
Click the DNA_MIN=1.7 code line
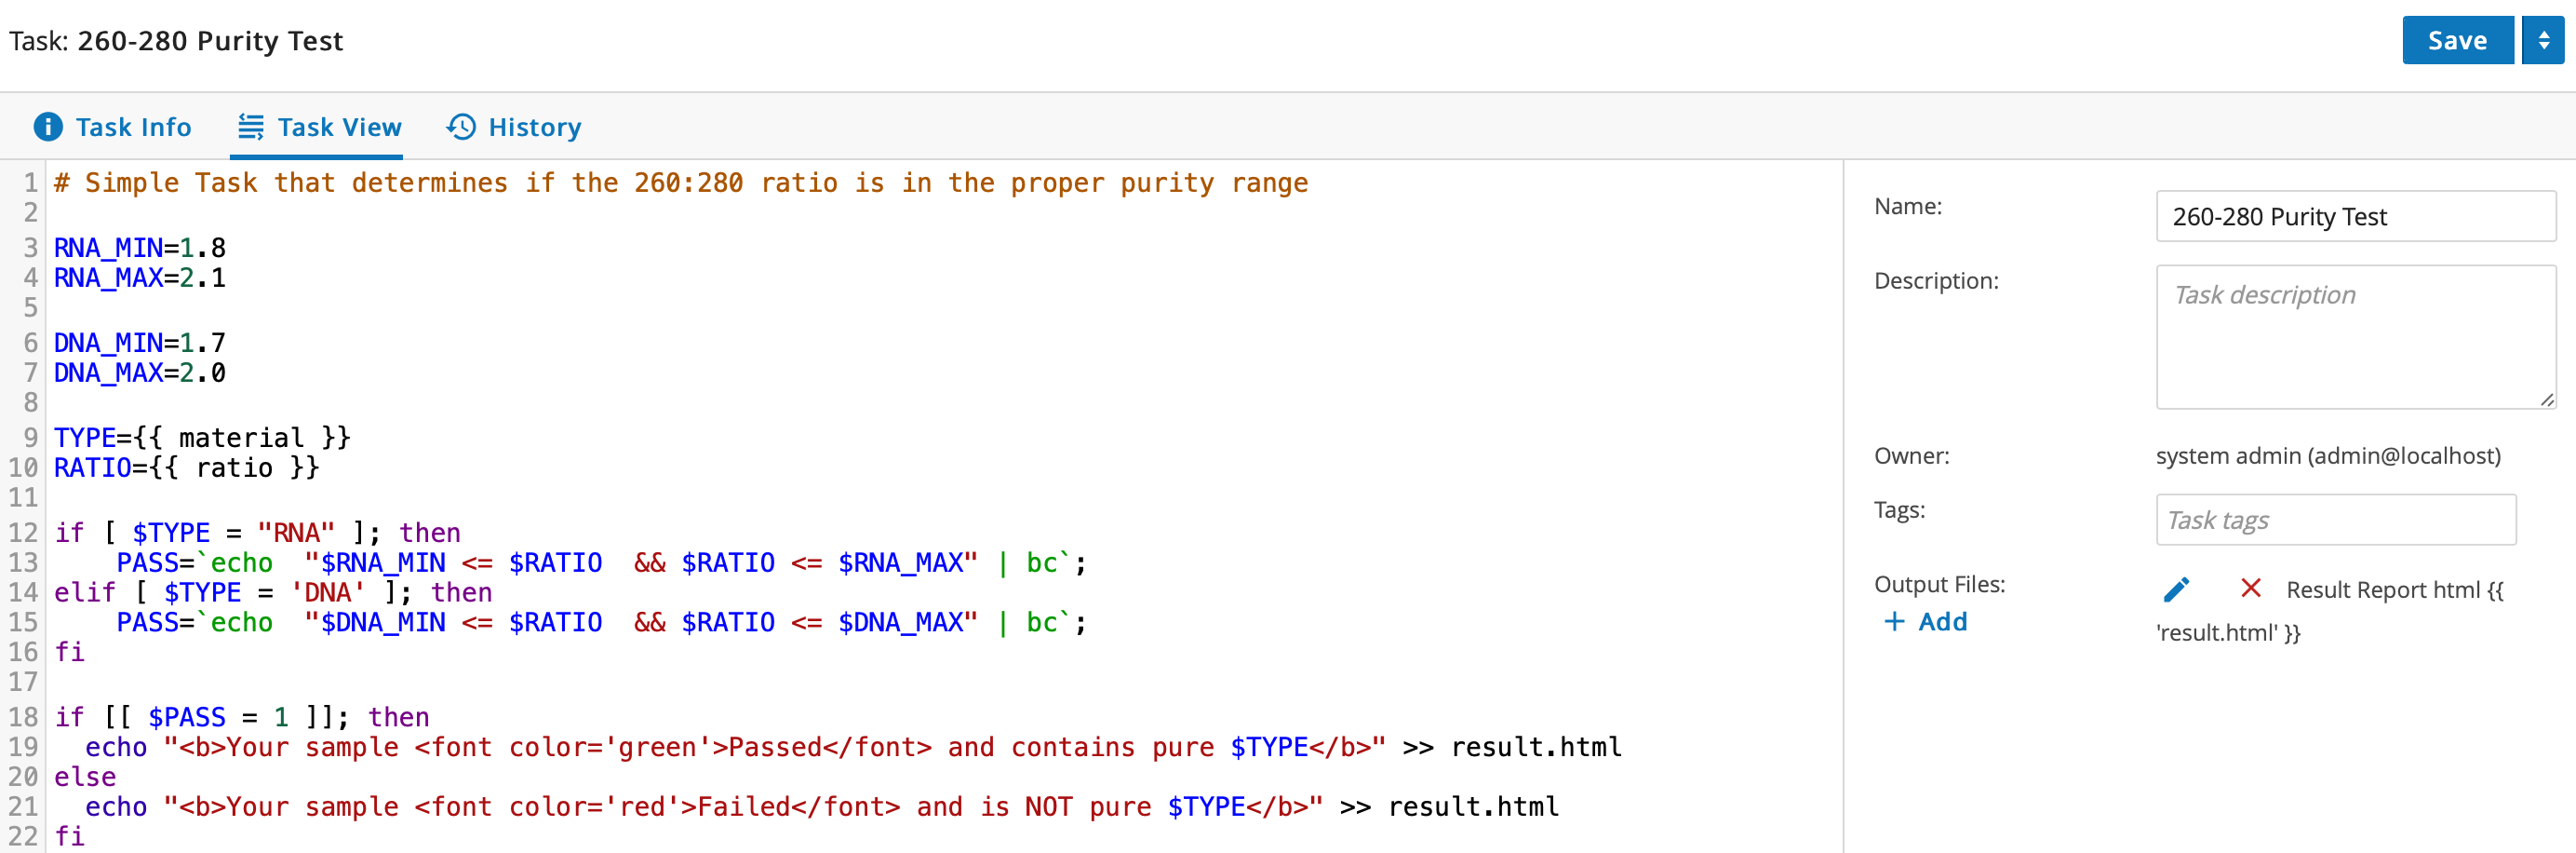(x=140, y=344)
